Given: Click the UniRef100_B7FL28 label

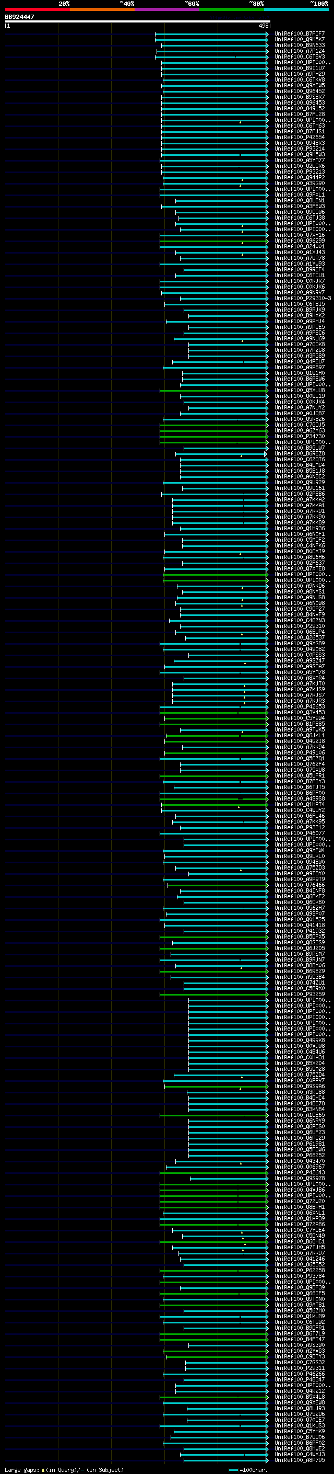Looking at the screenshot, I should 300,115.
